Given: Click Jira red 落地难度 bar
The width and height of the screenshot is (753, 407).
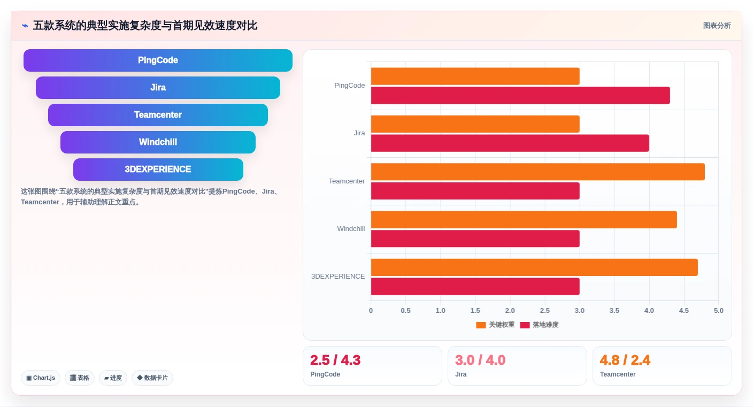Looking at the screenshot, I should click(510, 143).
